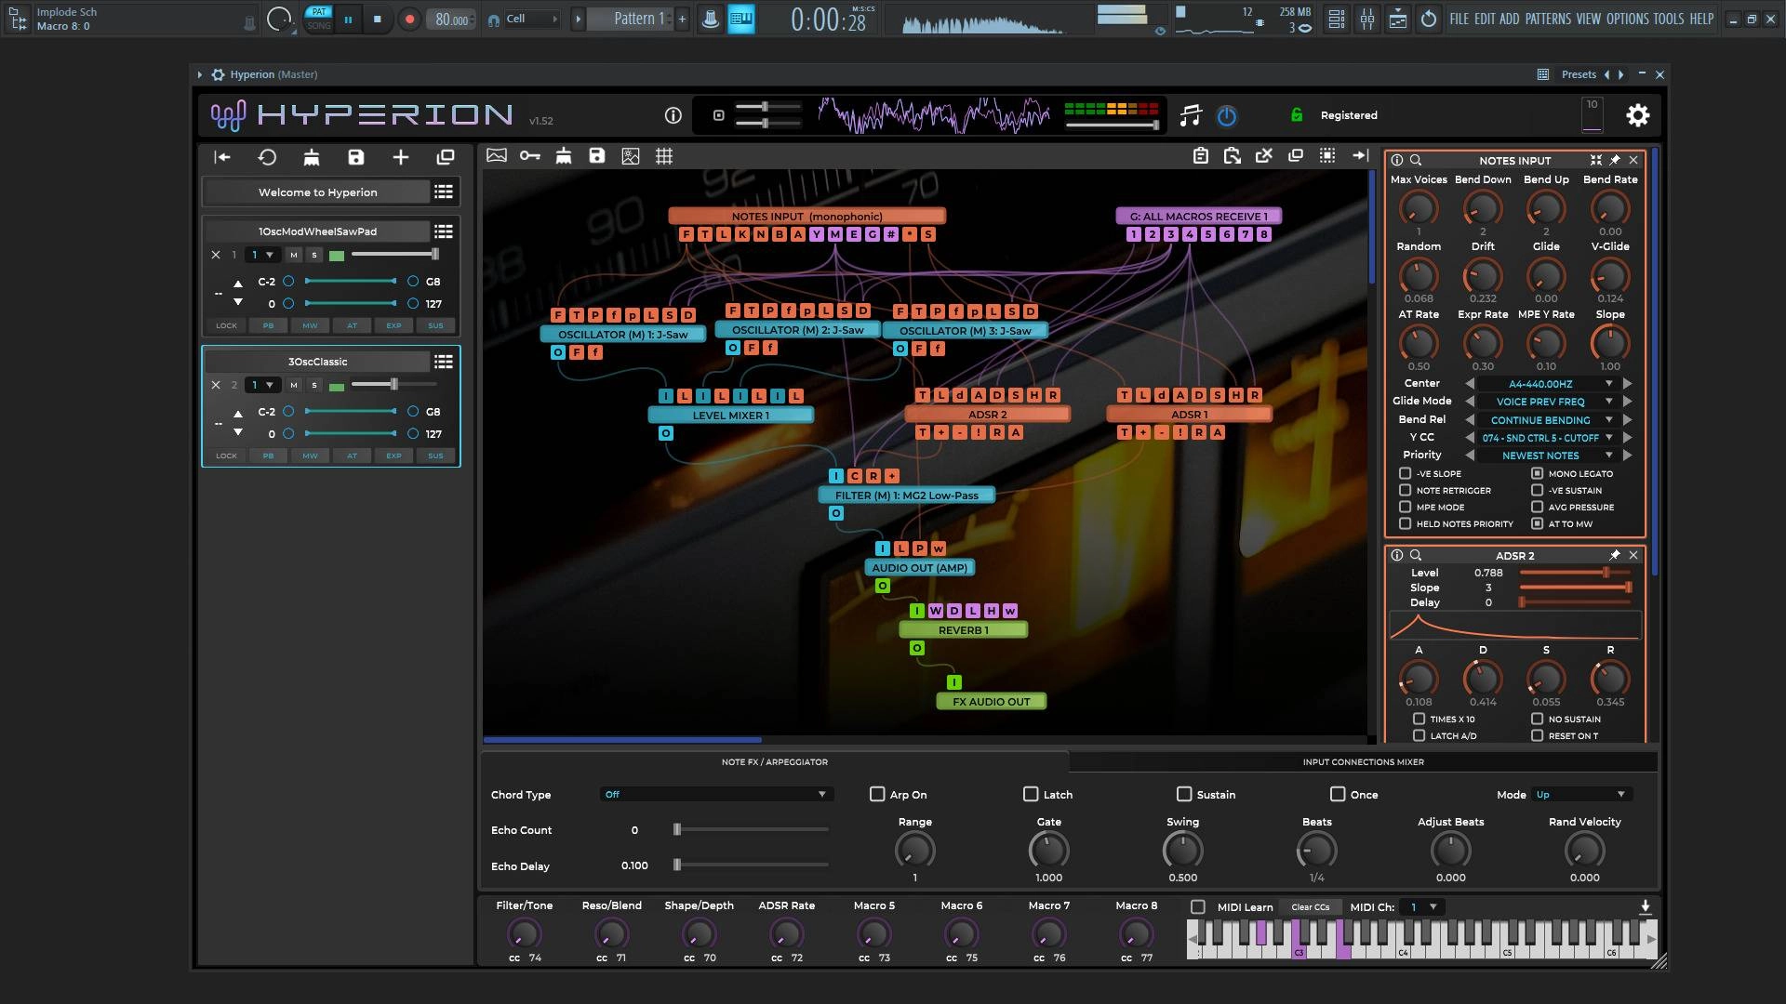Click the Clear CCs button
1786x1004 pixels.
[x=1310, y=907]
